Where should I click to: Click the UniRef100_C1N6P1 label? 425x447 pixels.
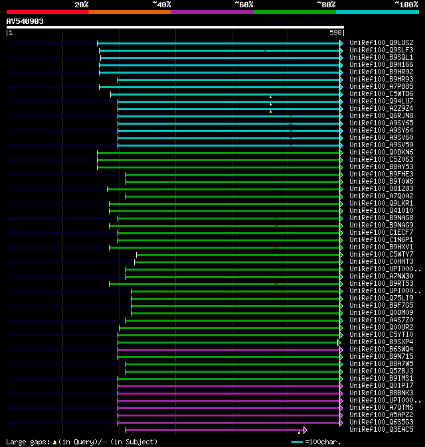pyautogui.click(x=381, y=240)
